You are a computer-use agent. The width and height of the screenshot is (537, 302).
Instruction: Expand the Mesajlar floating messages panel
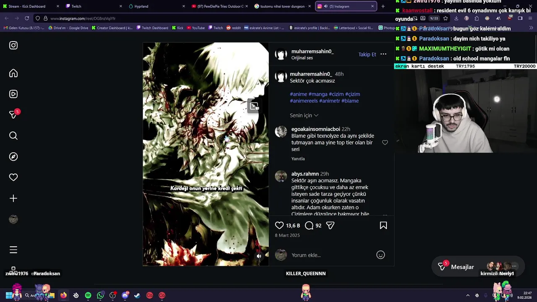477,267
